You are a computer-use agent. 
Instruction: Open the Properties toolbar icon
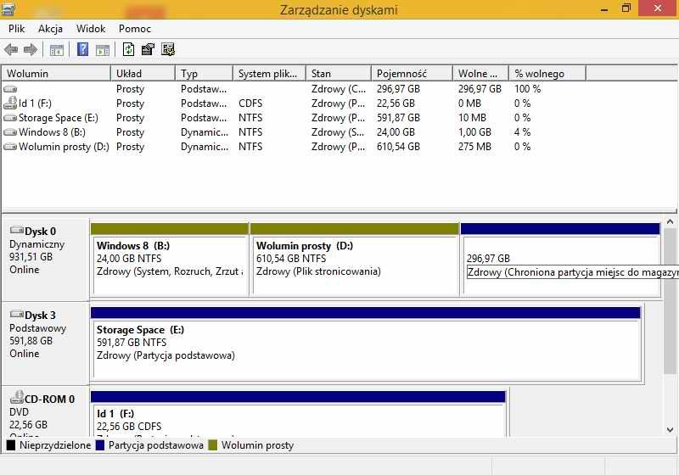[x=148, y=49]
